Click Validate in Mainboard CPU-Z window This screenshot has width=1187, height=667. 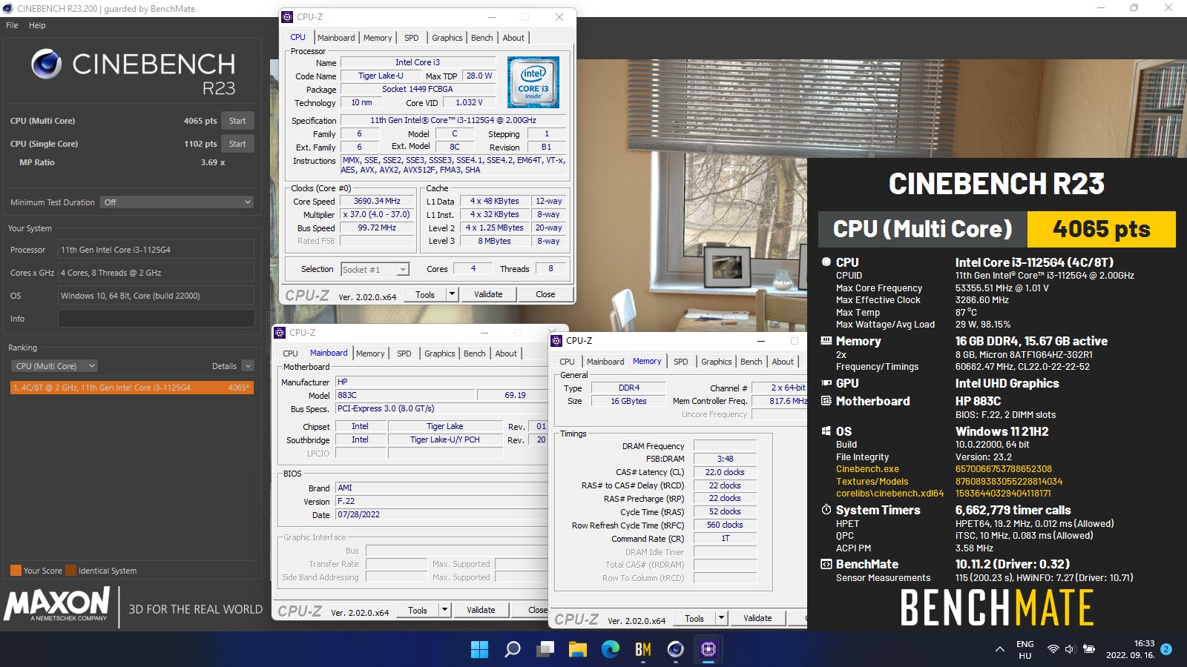[x=481, y=611]
